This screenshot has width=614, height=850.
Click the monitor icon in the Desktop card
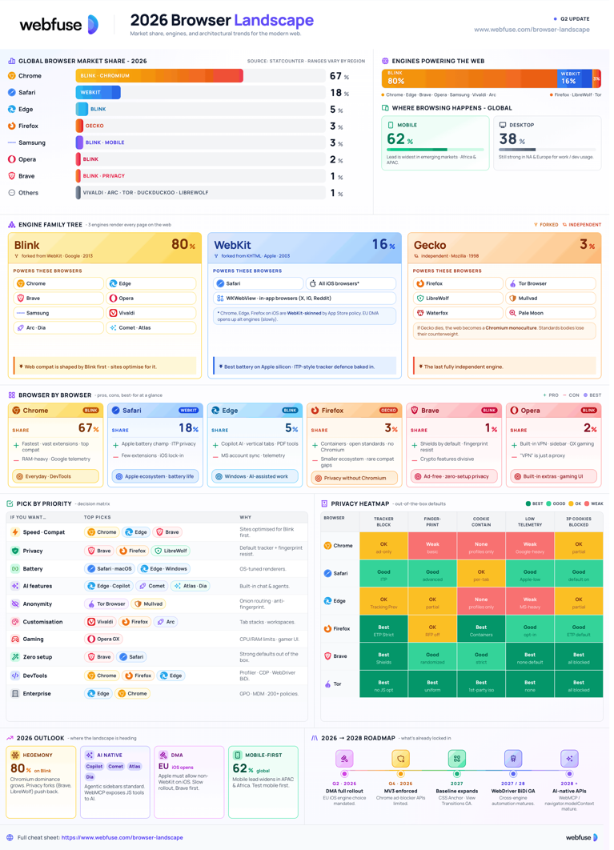pos(503,125)
